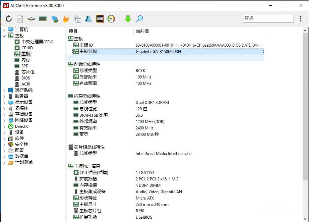Expand the 计算机 tree node
Screen dimensions: 309x222
coord(4,30)
